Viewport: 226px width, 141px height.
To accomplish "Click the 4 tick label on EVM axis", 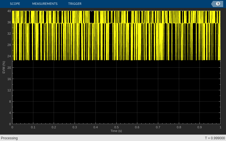I will click(x=10, y=113).
